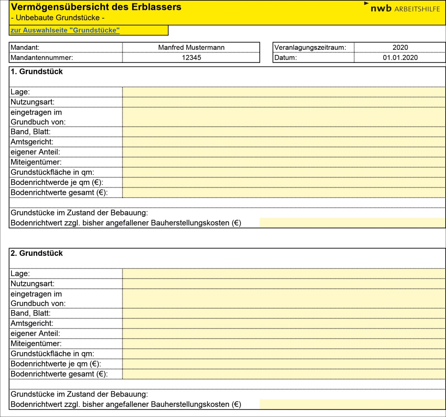The image size is (446, 417).
Task: Click the Lage field of 2. Grundstück
Action: (x=284, y=274)
